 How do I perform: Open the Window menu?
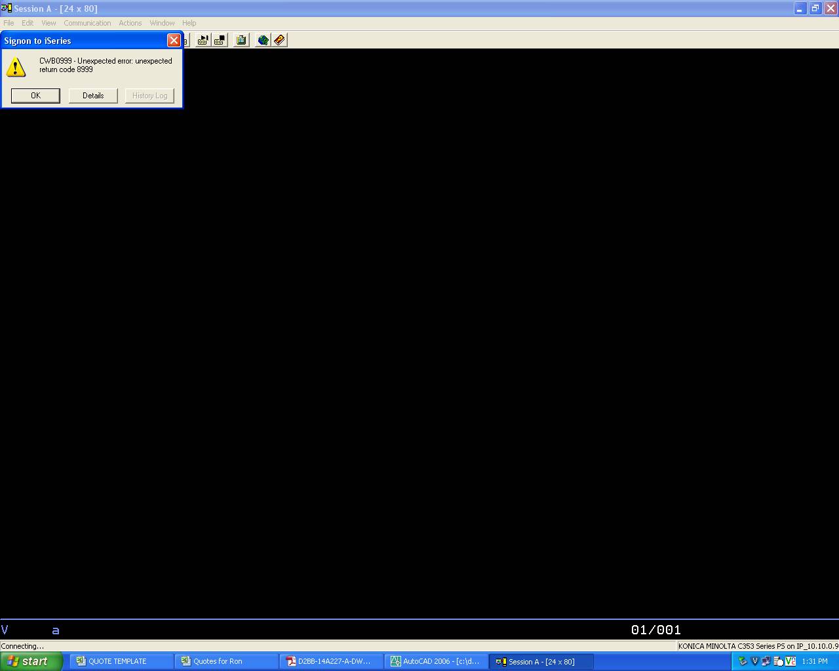pos(161,23)
